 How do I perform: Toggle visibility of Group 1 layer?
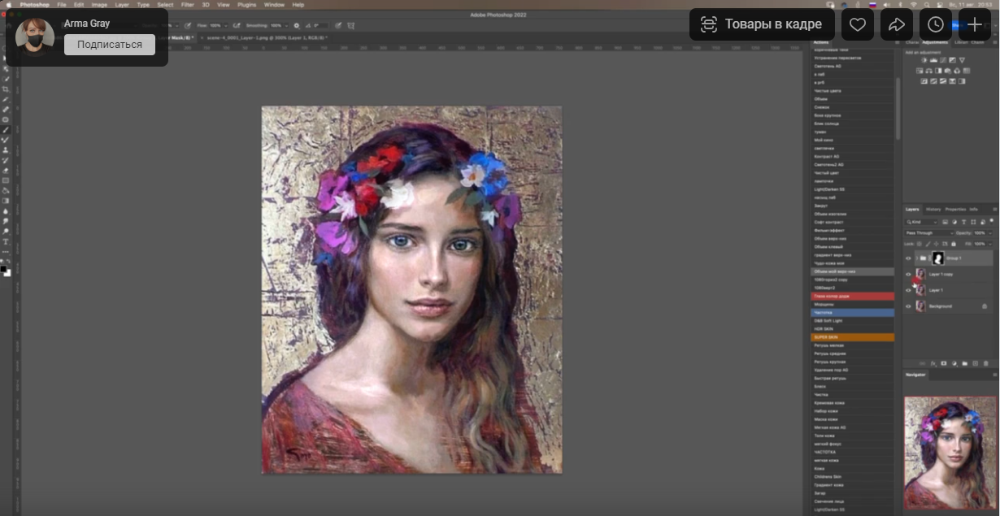point(908,258)
